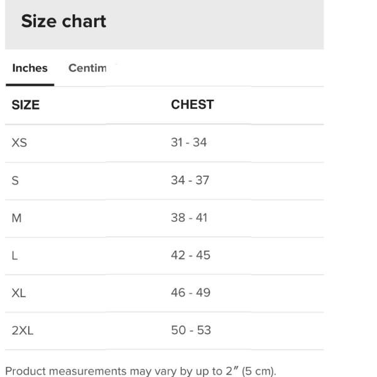Switch to the Centimeters tab
Viewport: 377px width, 377px height.
(x=87, y=68)
